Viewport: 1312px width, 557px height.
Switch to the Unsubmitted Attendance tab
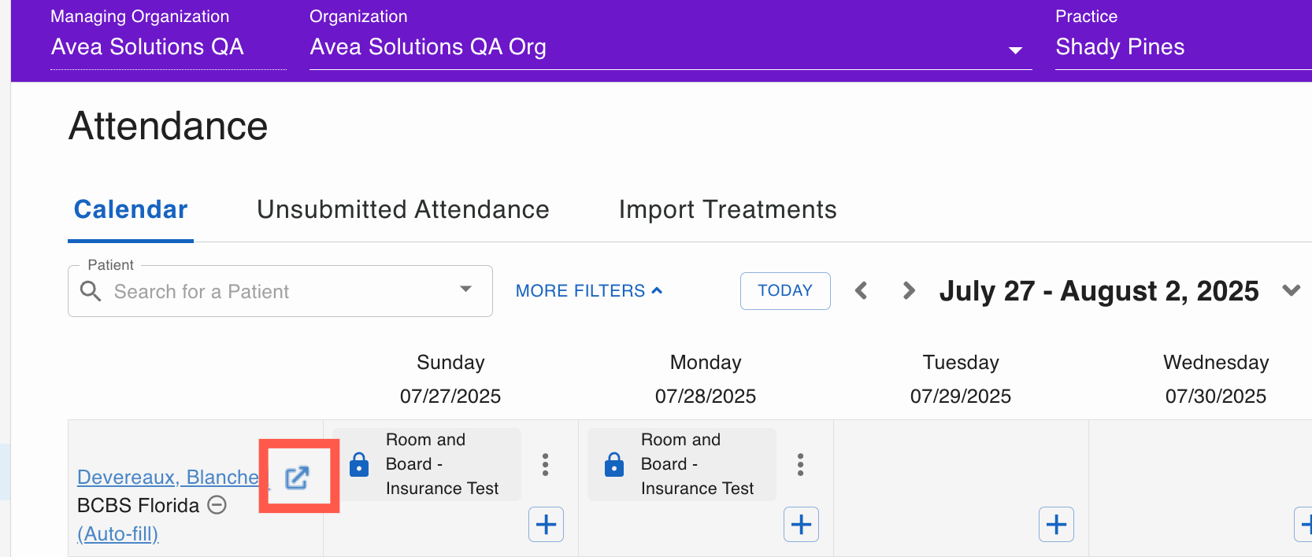[402, 209]
